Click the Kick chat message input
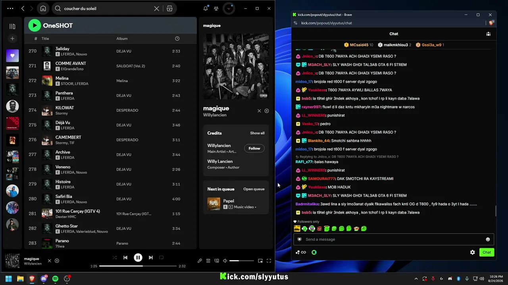 (x=394, y=239)
